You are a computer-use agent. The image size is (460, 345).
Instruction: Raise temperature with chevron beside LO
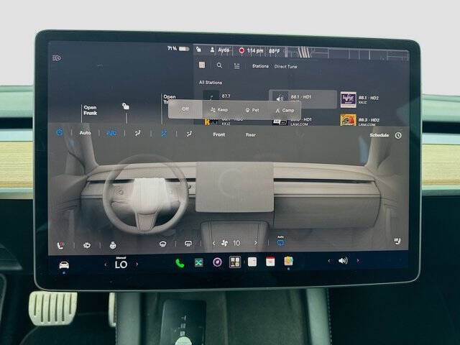click(x=137, y=264)
